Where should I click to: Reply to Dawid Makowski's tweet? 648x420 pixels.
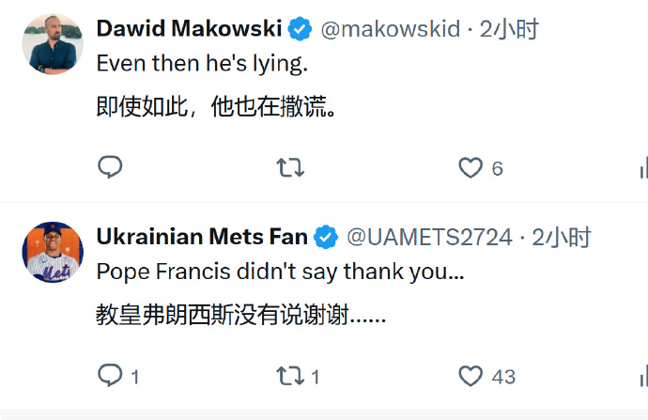point(111,167)
